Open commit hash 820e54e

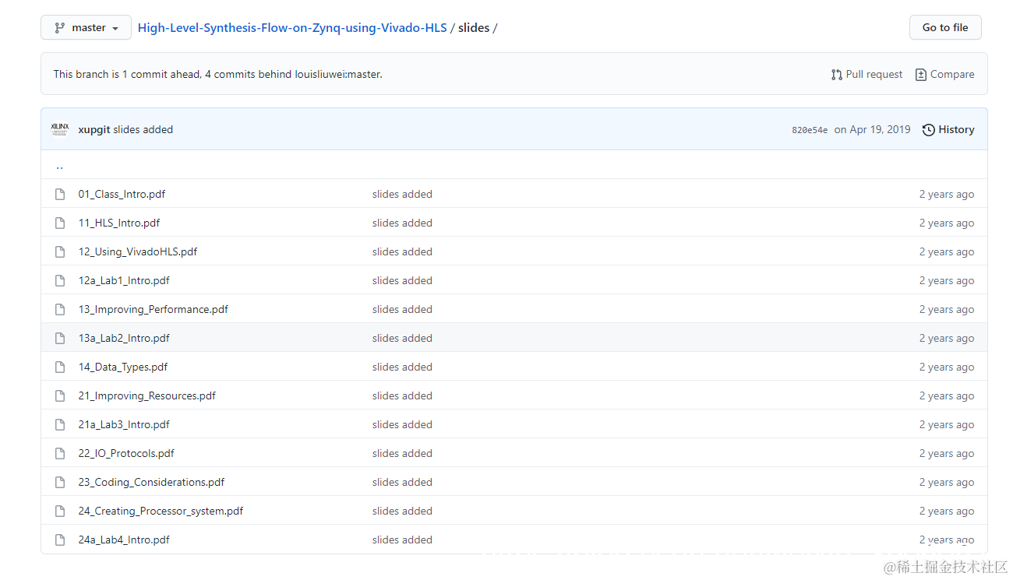pyautogui.click(x=810, y=130)
